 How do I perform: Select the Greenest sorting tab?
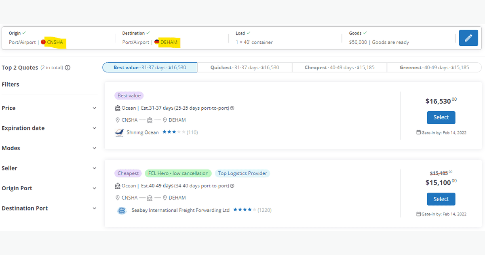434,68
